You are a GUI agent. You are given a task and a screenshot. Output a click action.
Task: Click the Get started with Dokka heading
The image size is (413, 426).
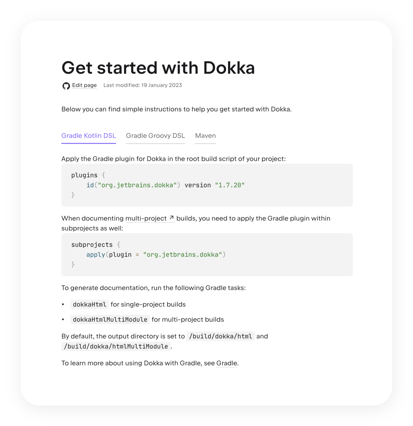tap(158, 68)
